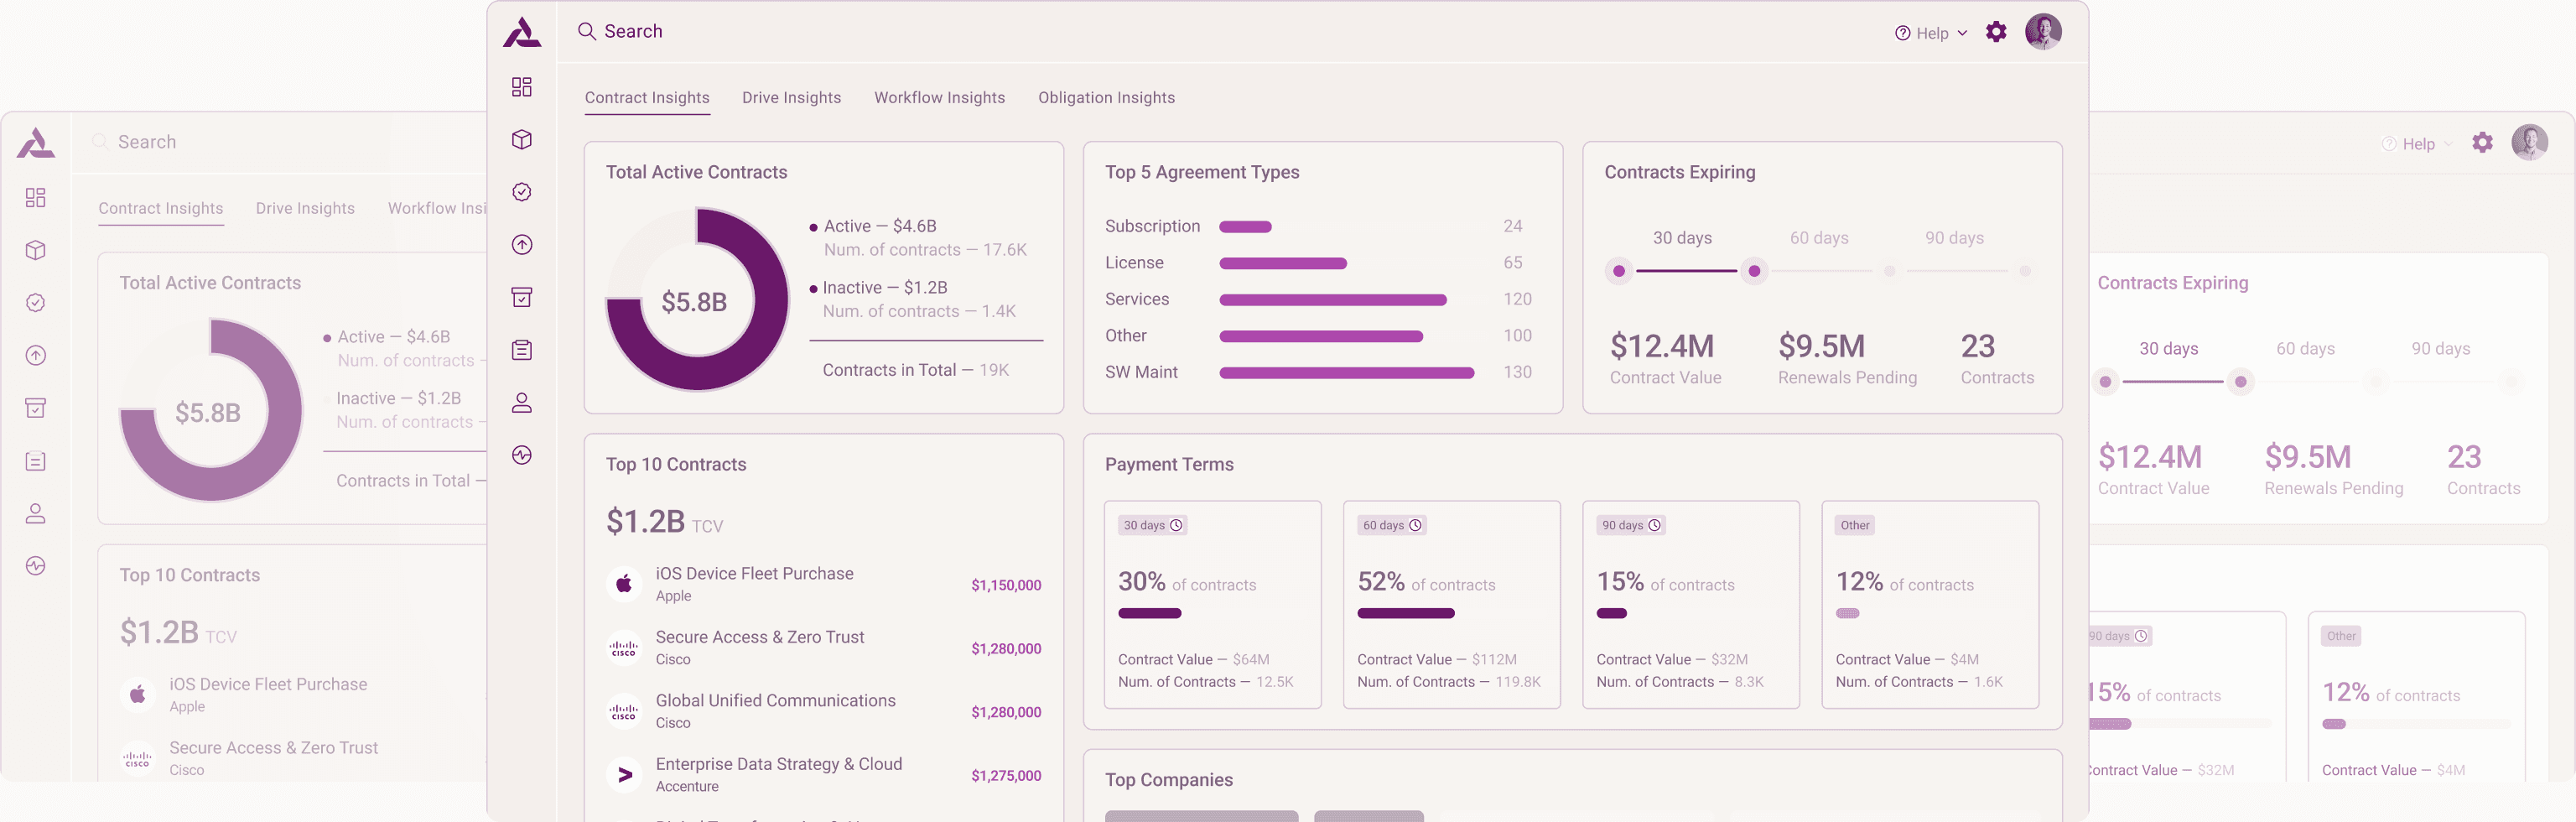Select Contracts in Total — 19K text

point(915,370)
